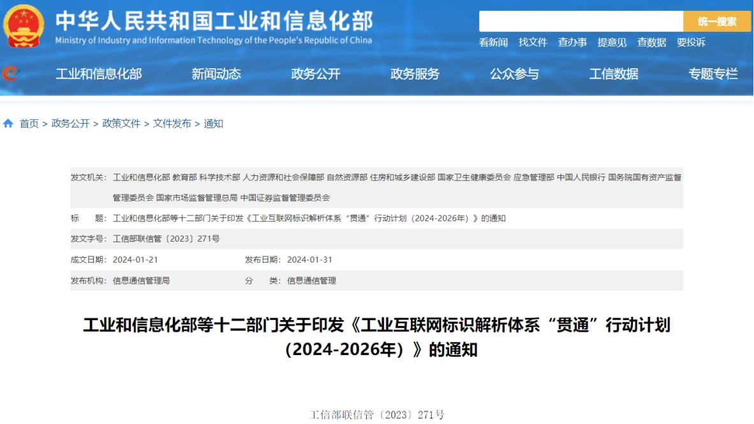The image size is (754, 424).
Task: Open the 查办事 quick link
Action: [572, 42]
